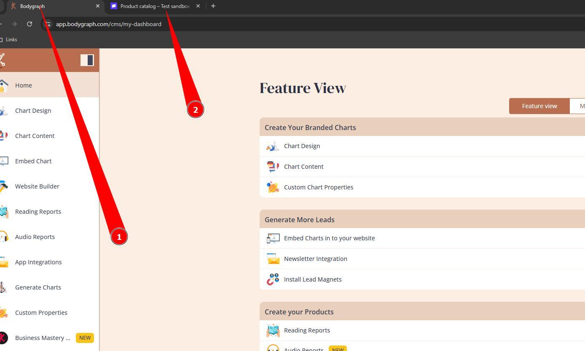
Task: Open Website Builder from the sidebar
Action: (37, 186)
